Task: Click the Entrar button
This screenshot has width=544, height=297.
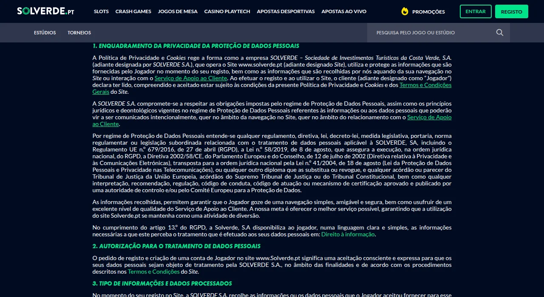Action: (476, 11)
